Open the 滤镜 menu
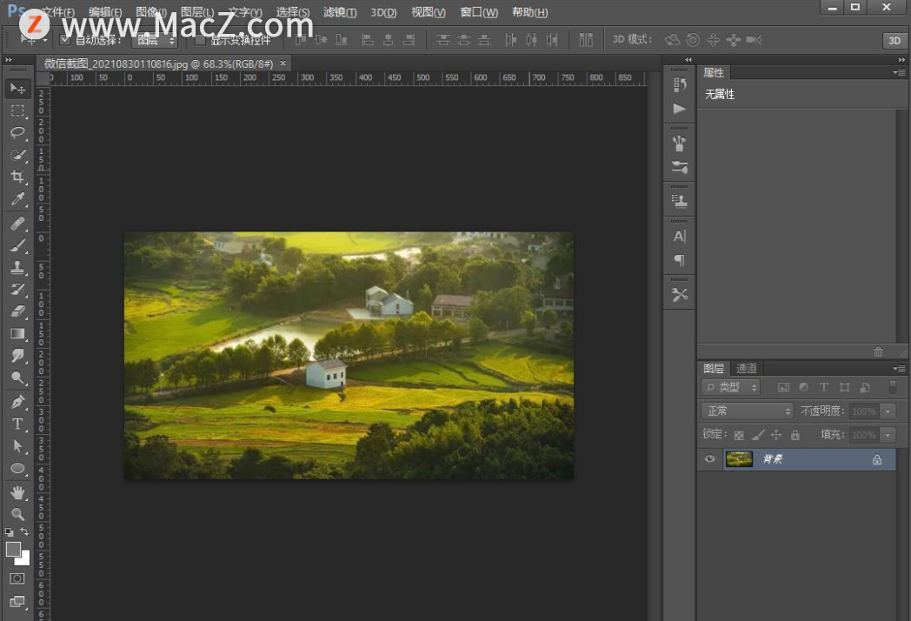This screenshot has width=911, height=621. [x=340, y=12]
